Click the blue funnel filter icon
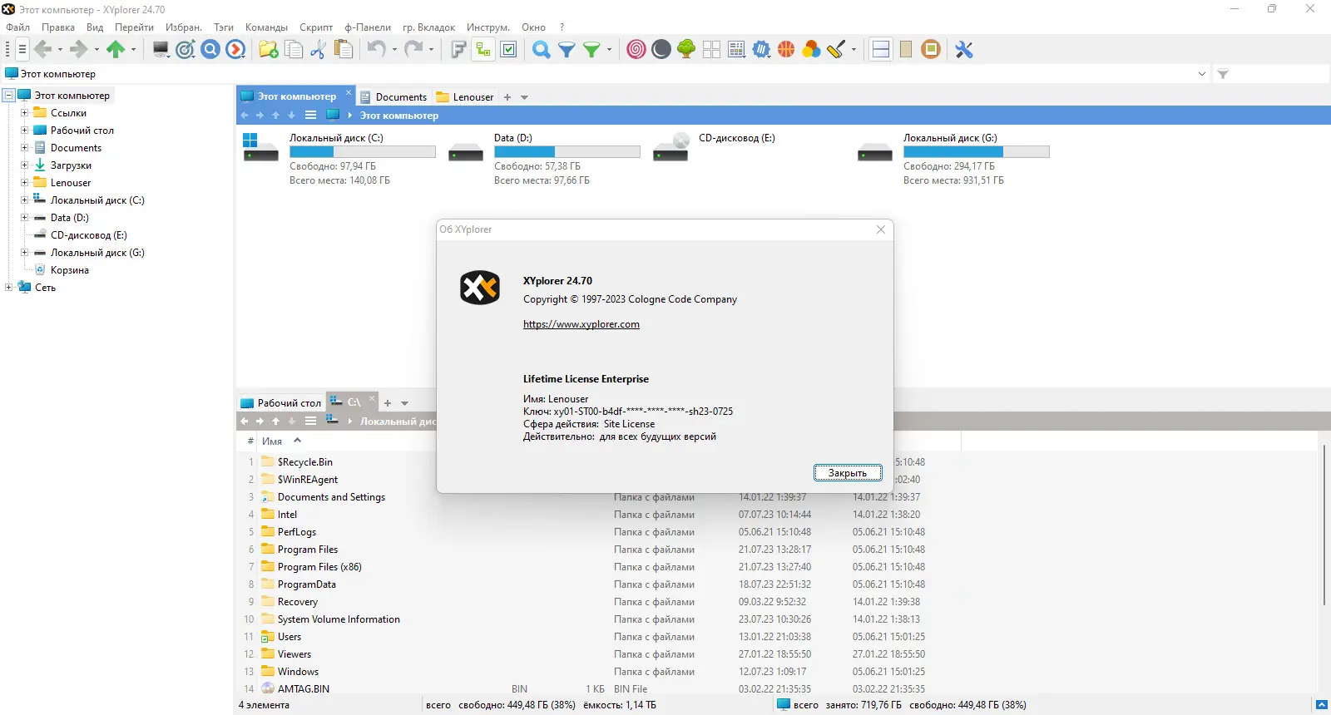1331x715 pixels. click(x=567, y=50)
